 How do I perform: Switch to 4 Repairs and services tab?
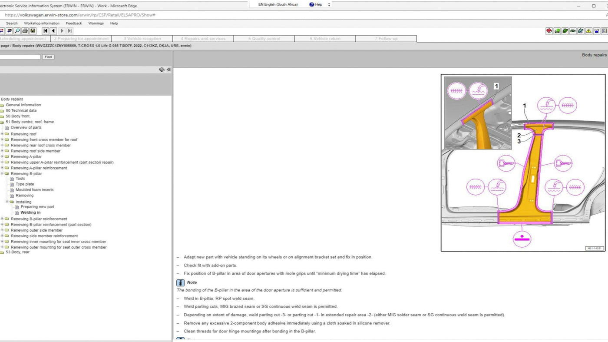point(203,39)
